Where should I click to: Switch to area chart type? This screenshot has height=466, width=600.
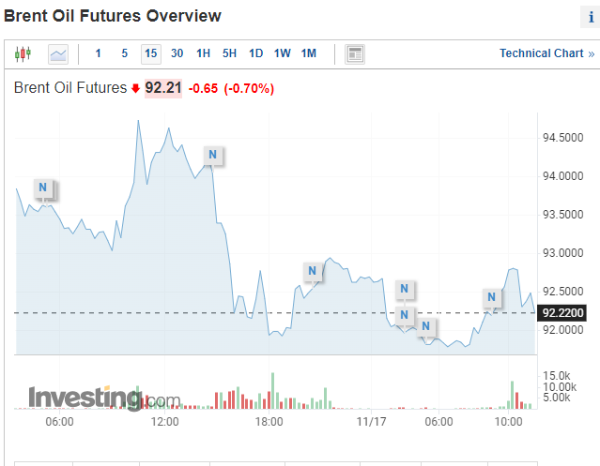[x=58, y=53]
